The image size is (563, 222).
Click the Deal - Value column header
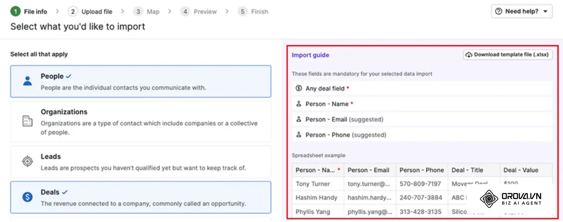(x=526, y=170)
